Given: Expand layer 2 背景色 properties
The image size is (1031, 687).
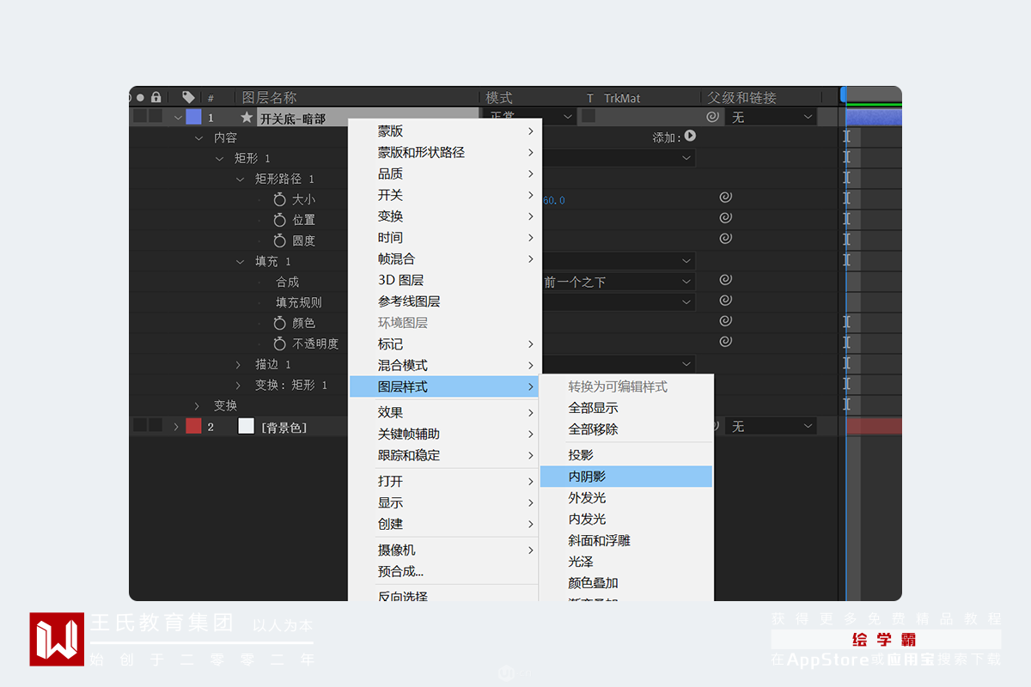Looking at the screenshot, I should click(177, 427).
